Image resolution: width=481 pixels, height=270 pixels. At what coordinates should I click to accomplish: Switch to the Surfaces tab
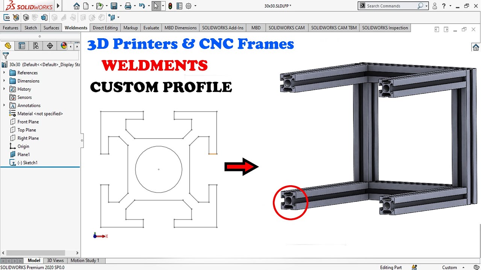click(51, 28)
